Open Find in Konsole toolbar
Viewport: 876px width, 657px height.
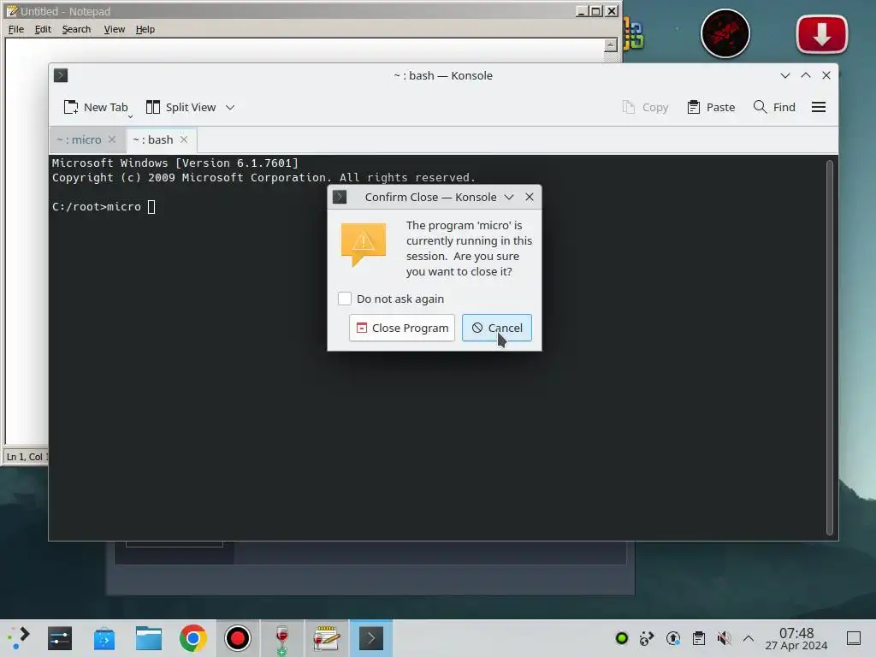pyautogui.click(x=773, y=107)
